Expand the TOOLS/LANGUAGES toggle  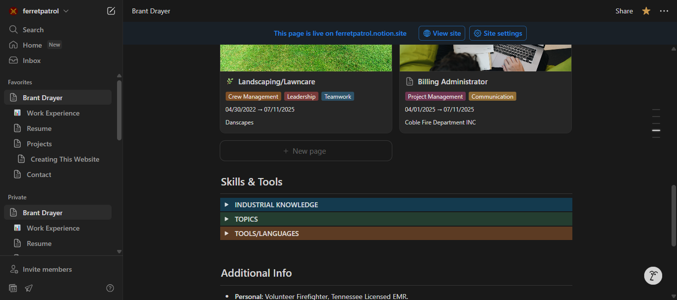coord(227,234)
